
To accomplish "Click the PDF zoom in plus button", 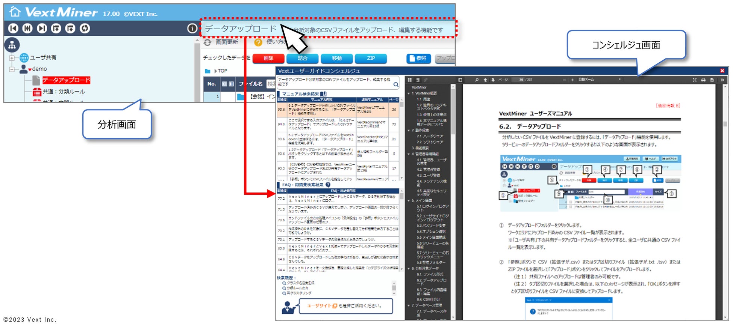I will coord(572,80).
